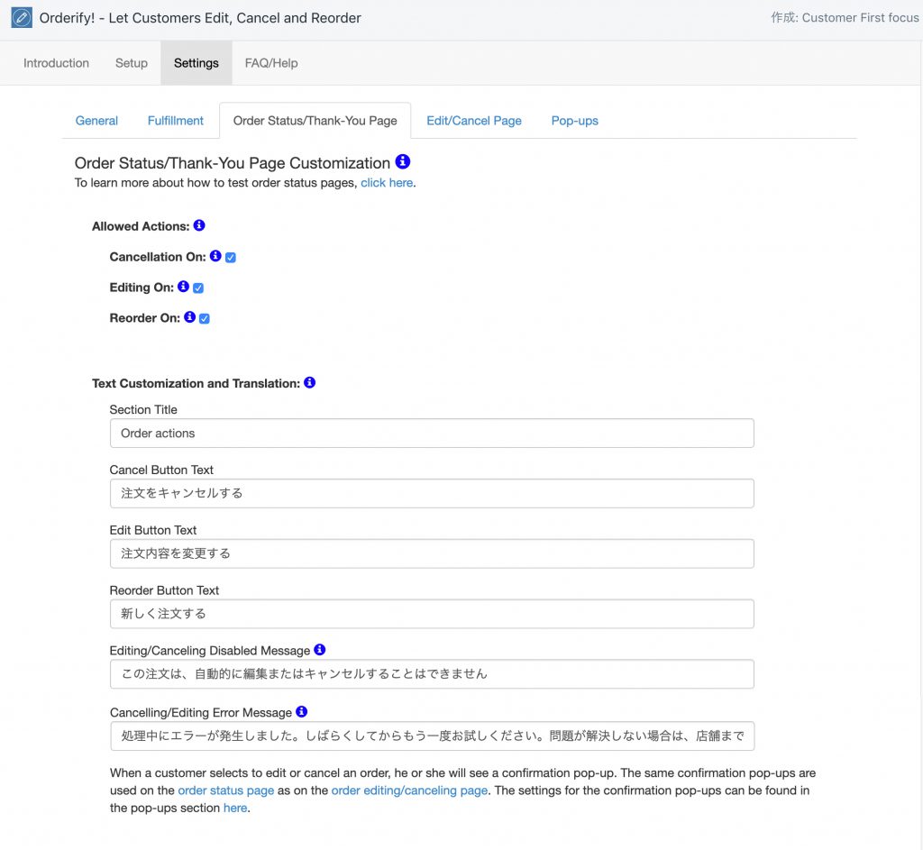Switch to the Setup tab
Screen dimensions: 923x850
tap(132, 63)
